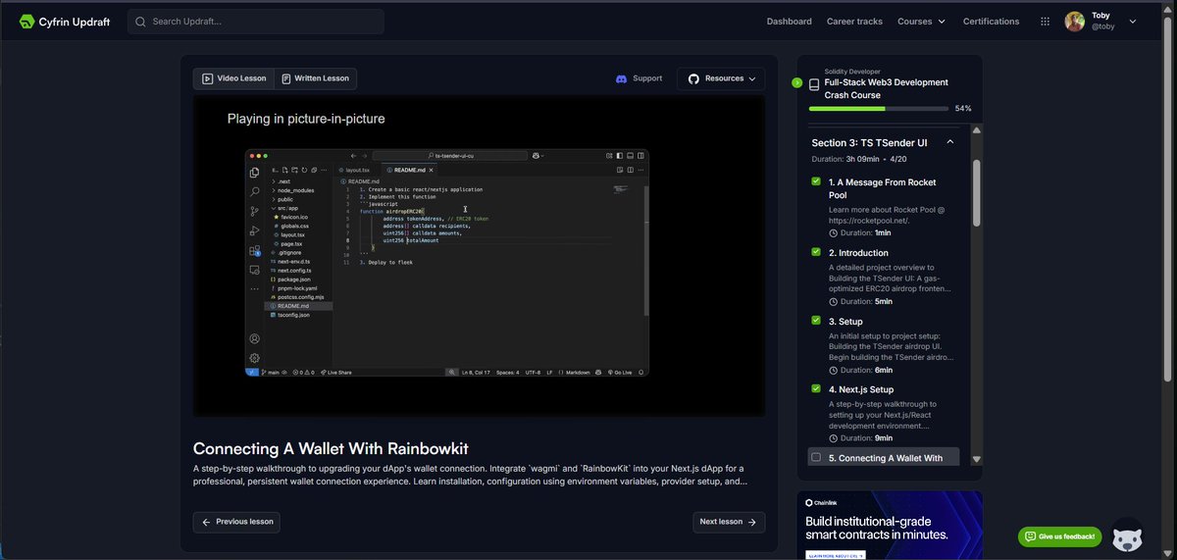This screenshot has width=1177, height=560.
Task: Click Source Control icon in video's VS Code
Action: tap(254, 211)
